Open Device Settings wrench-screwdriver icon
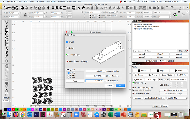 click(83, 8)
